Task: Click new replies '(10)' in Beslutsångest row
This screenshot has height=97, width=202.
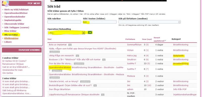Action: [x=149, y=85]
